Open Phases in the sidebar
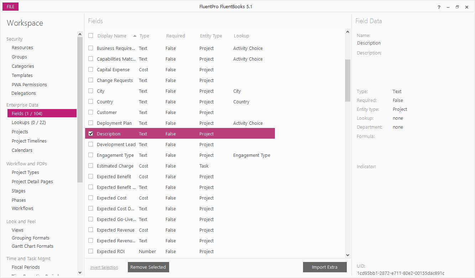Screen dimensions: 475x278 pos(19,200)
